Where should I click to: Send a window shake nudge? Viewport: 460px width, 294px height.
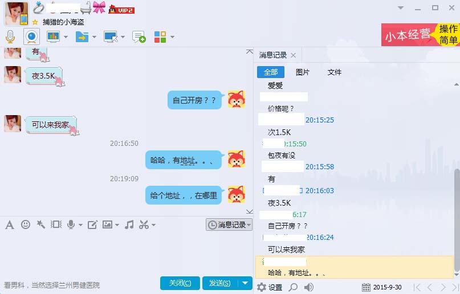[56, 224]
